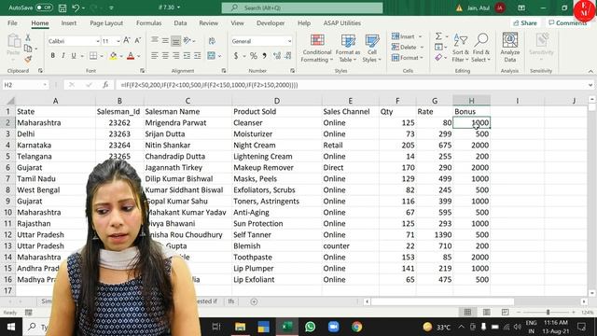Click Decrease Font Size icon
597x336 pixels.
tap(138, 41)
